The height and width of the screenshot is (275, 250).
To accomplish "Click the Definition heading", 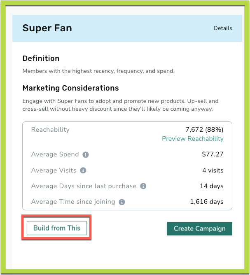I will [x=41, y=58].
